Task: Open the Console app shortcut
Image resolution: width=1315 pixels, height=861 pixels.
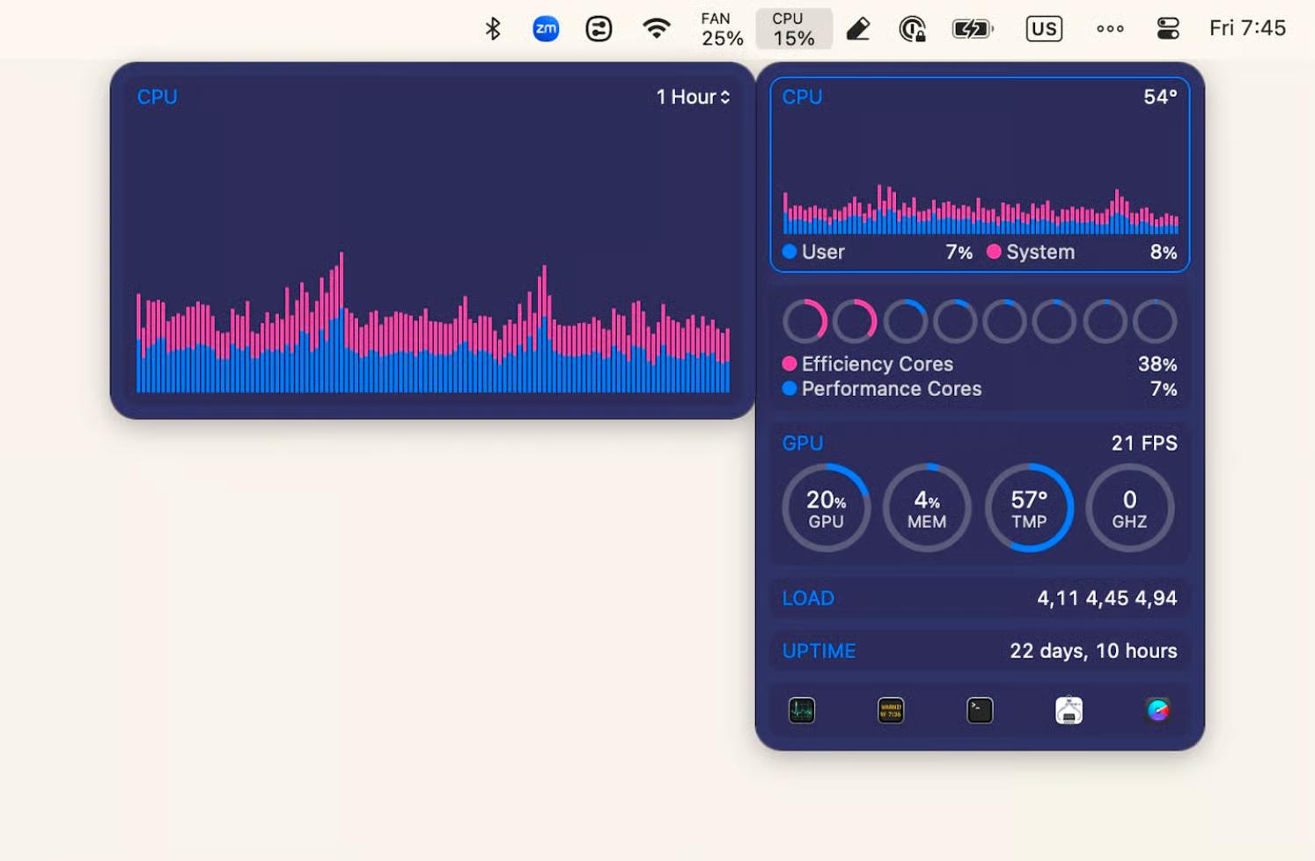Action: point(891,710)
